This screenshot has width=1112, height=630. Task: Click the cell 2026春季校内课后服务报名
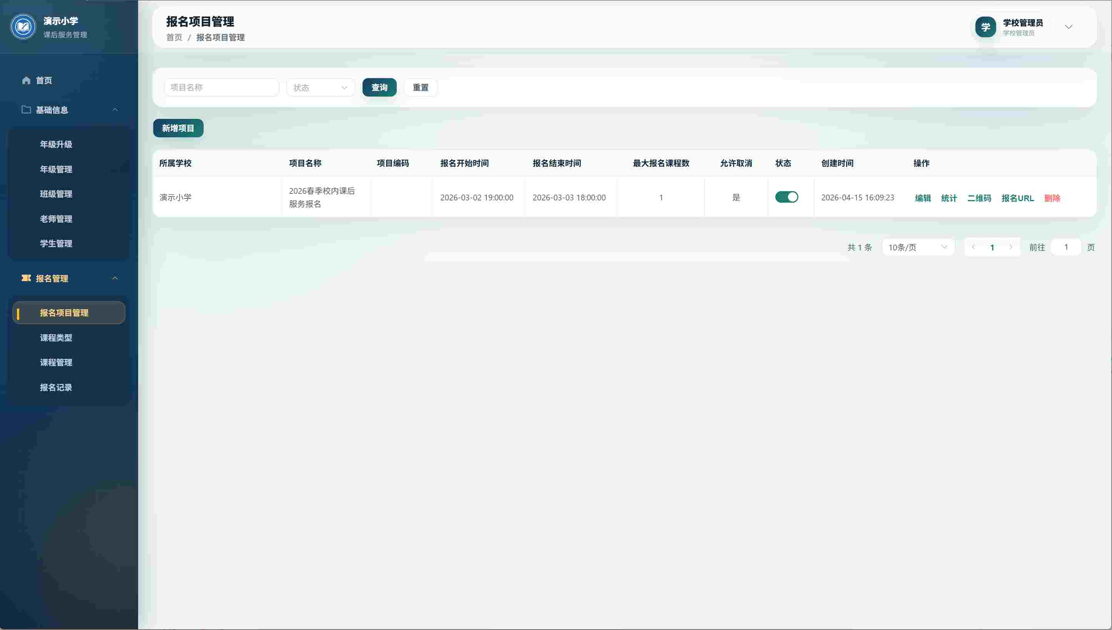322,197
